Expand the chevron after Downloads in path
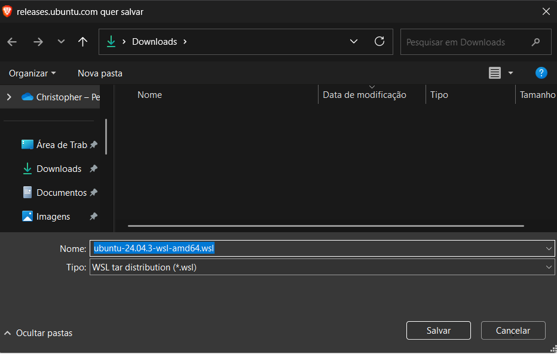Viewport: 557px width, 354px height. tap(185, 42)
